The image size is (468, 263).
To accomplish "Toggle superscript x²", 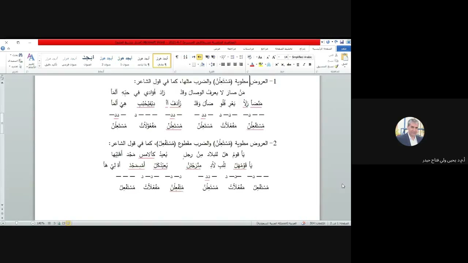I will [x=277, y=65].
